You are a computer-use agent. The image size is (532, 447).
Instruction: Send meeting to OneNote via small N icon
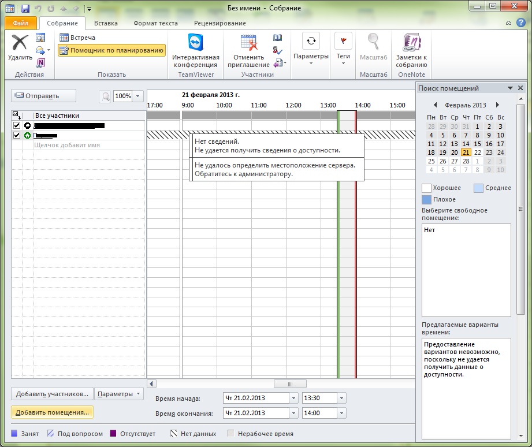coord(40,62)
